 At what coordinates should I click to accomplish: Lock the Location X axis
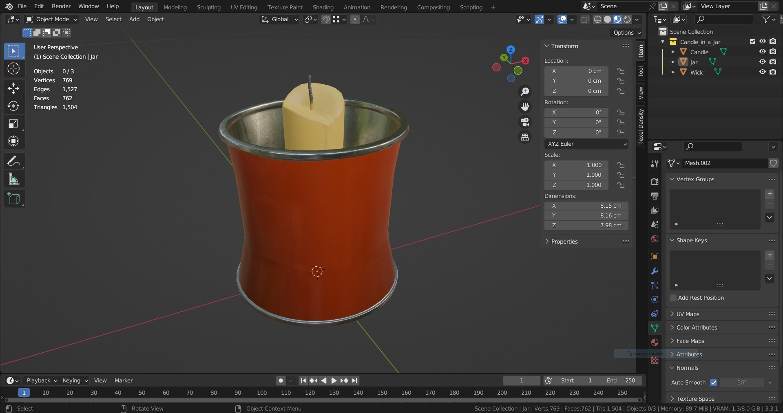621,71
